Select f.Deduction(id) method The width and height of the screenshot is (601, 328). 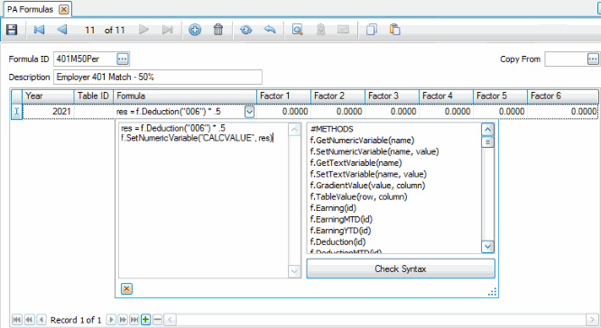[x=337, y=241]
